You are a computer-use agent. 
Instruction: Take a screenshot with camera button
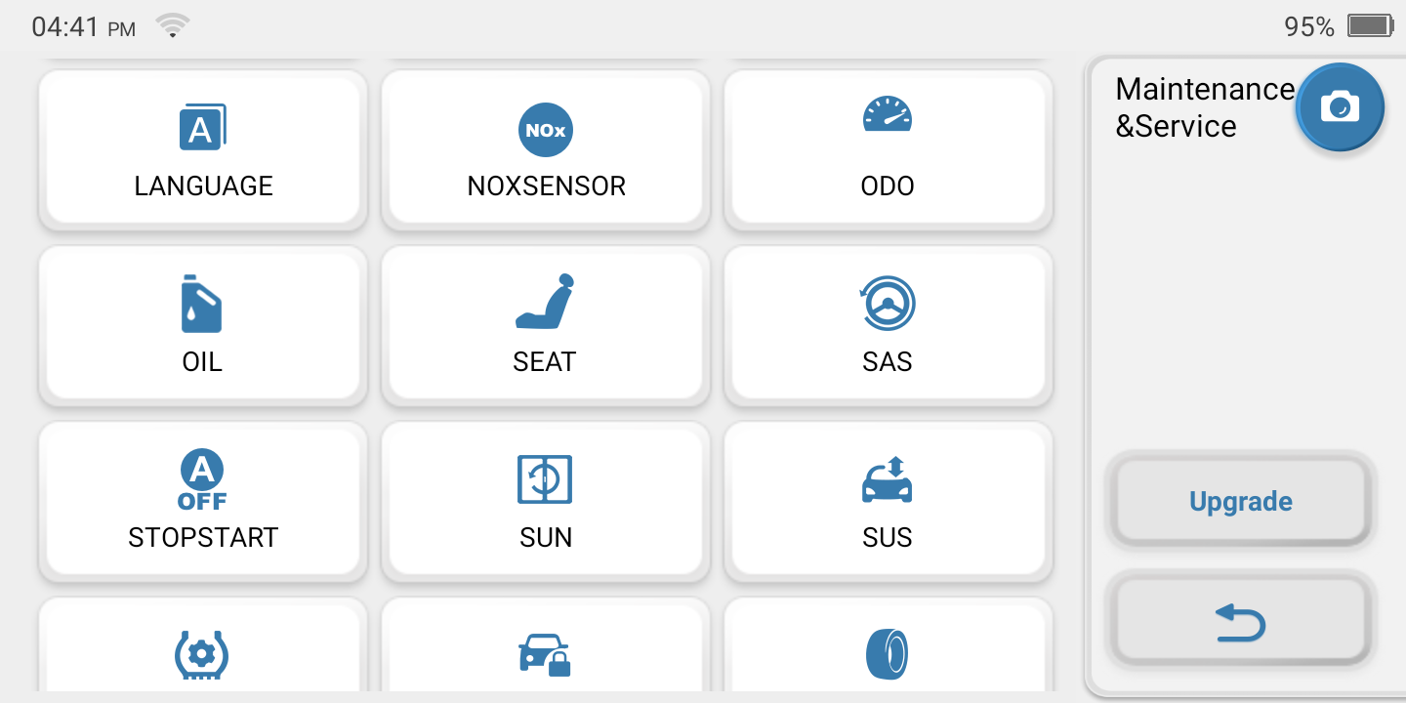pyautogui.click(x=1340, y=106)
